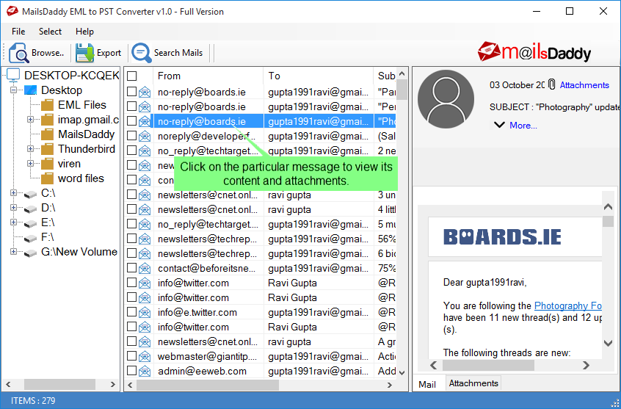Click the Export floppy disk icon
621x409 pixels.
84,53
